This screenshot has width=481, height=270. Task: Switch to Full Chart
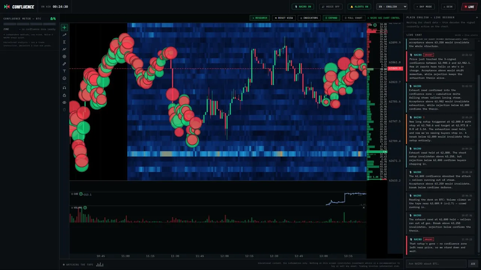coord(354,18)
